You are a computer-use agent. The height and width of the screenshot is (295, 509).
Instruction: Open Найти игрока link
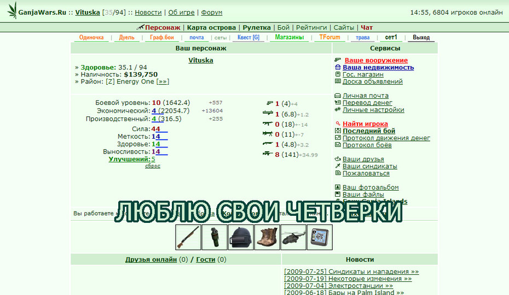[x=365, y=124]
